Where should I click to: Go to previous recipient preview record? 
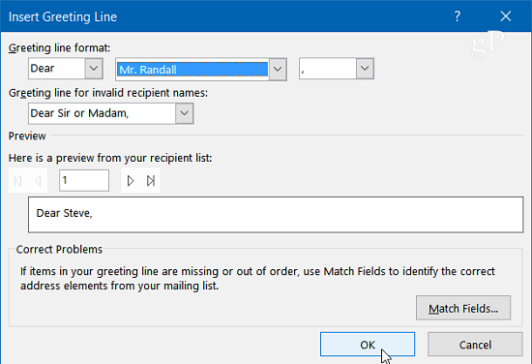[x=38, y=181]
